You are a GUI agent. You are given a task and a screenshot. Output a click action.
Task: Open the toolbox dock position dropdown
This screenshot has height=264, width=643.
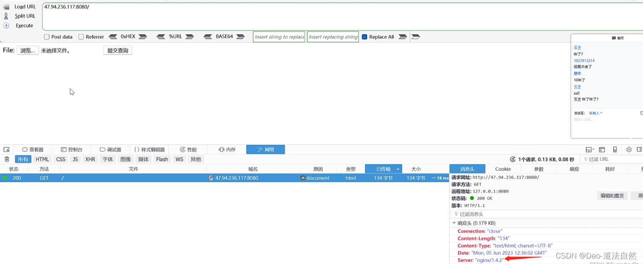[589, 149]
